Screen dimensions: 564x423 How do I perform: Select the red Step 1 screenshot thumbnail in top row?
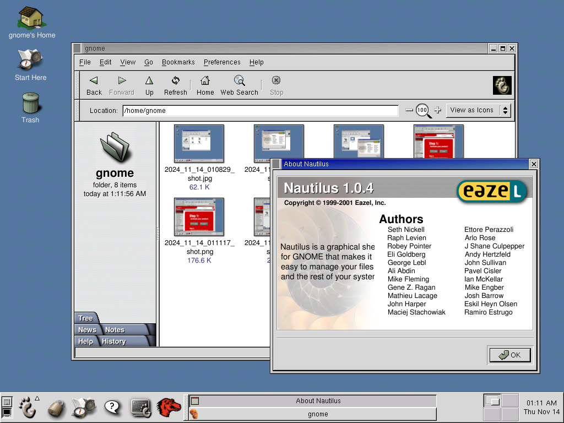[x=438, y=142]
